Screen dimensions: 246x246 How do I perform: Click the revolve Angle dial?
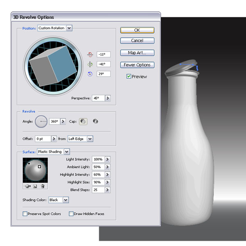(x=41, y=122)
